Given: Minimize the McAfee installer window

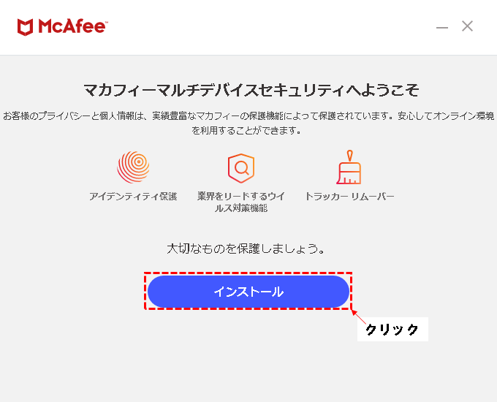Looking at the screenshot, I should [x=442, y=28].
